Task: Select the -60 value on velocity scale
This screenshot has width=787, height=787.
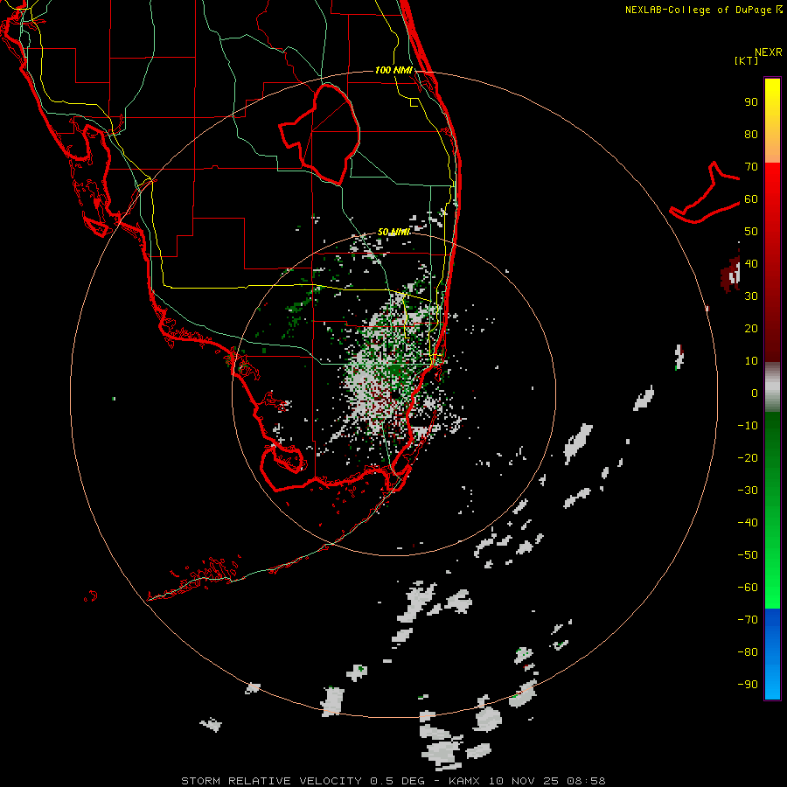Action: click(748, 588)
